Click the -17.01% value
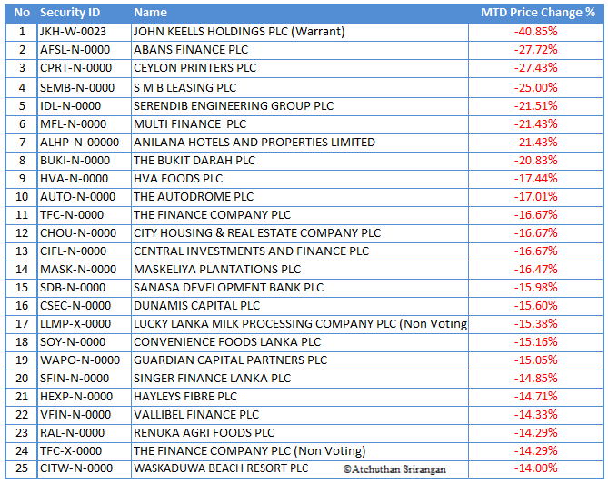This screenshot has height=483, width=608. pos(536,197)
